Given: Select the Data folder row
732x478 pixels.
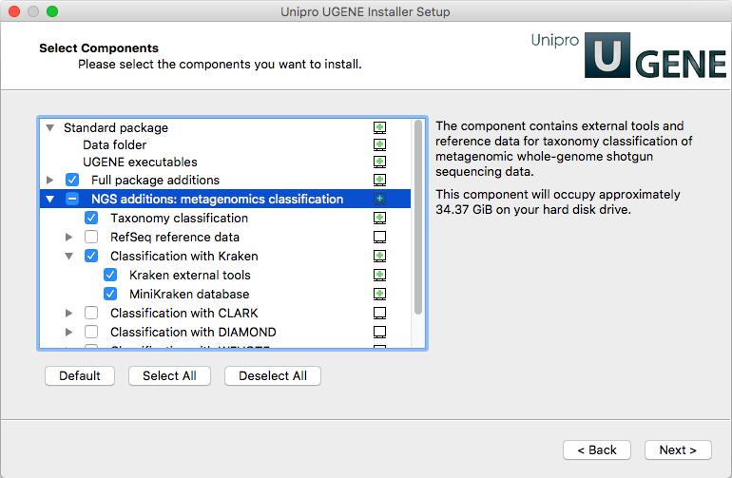Looking at the screenshot, I should 225,144.
